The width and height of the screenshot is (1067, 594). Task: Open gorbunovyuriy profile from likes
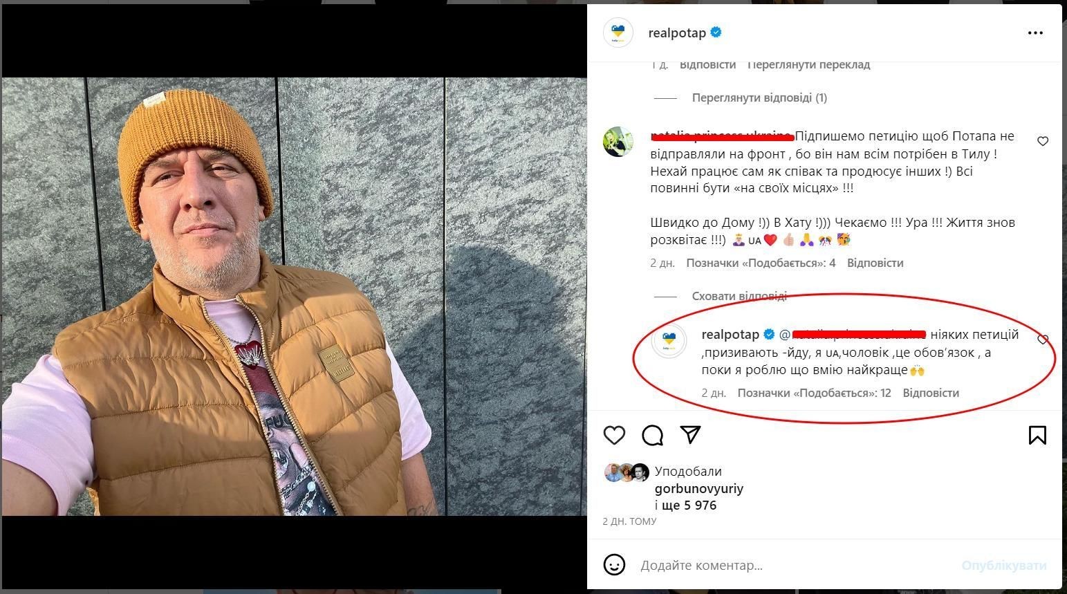[699, 488]
